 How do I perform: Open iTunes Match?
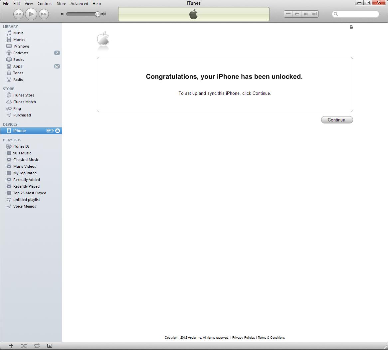tap(31, 102)
